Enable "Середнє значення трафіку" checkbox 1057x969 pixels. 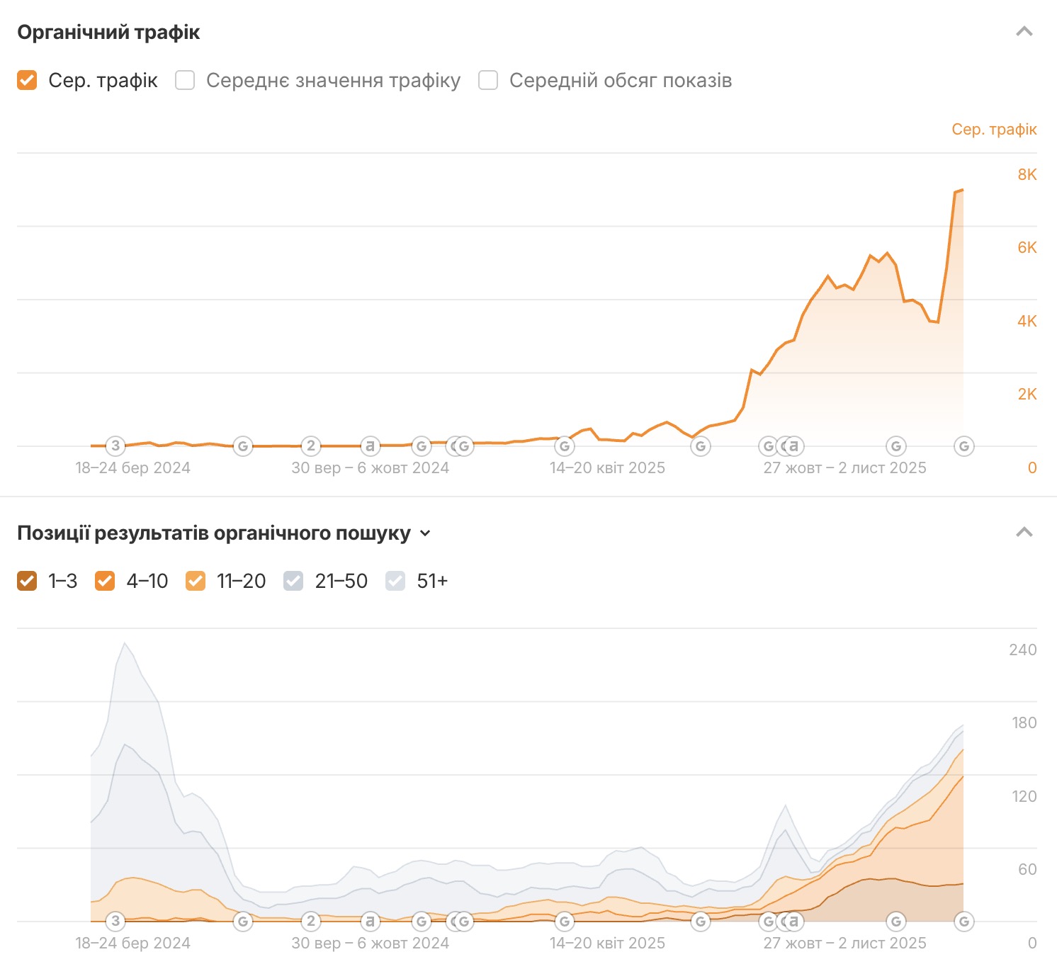pyautogui.click(x=185, y=80)
